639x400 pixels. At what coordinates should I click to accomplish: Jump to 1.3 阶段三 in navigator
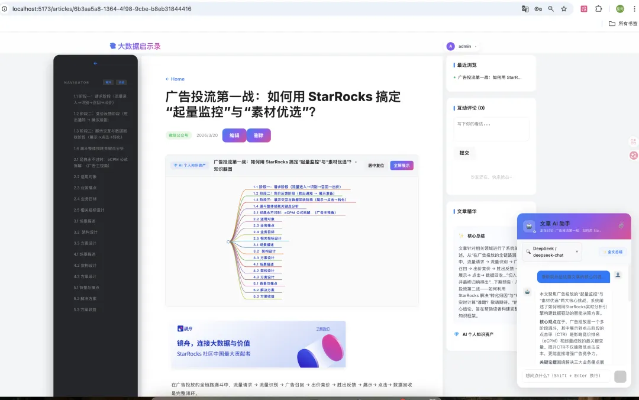(x=100, y=134)
